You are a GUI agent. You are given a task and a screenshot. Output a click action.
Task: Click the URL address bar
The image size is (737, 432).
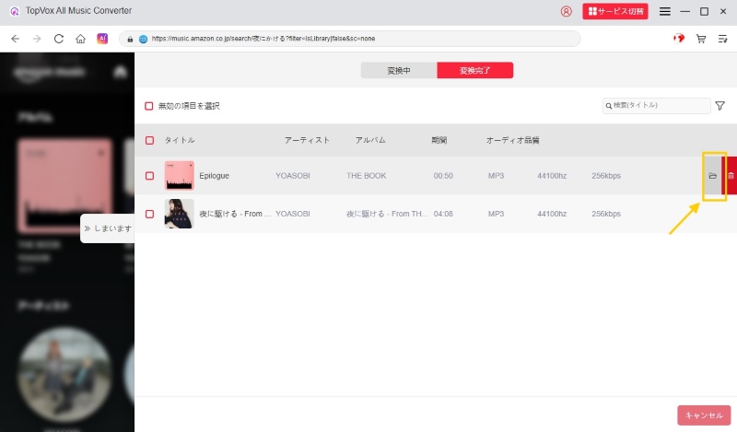[350, 39]
